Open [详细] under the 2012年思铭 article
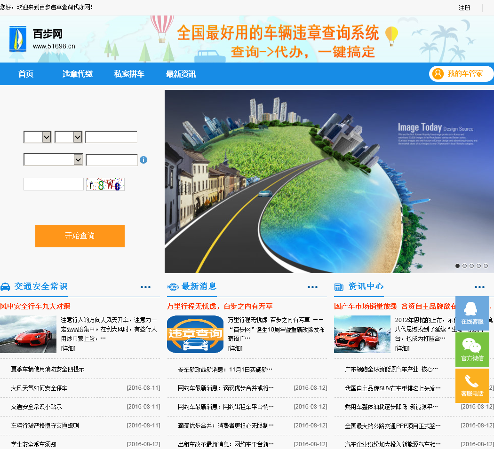 pos(402,348)
